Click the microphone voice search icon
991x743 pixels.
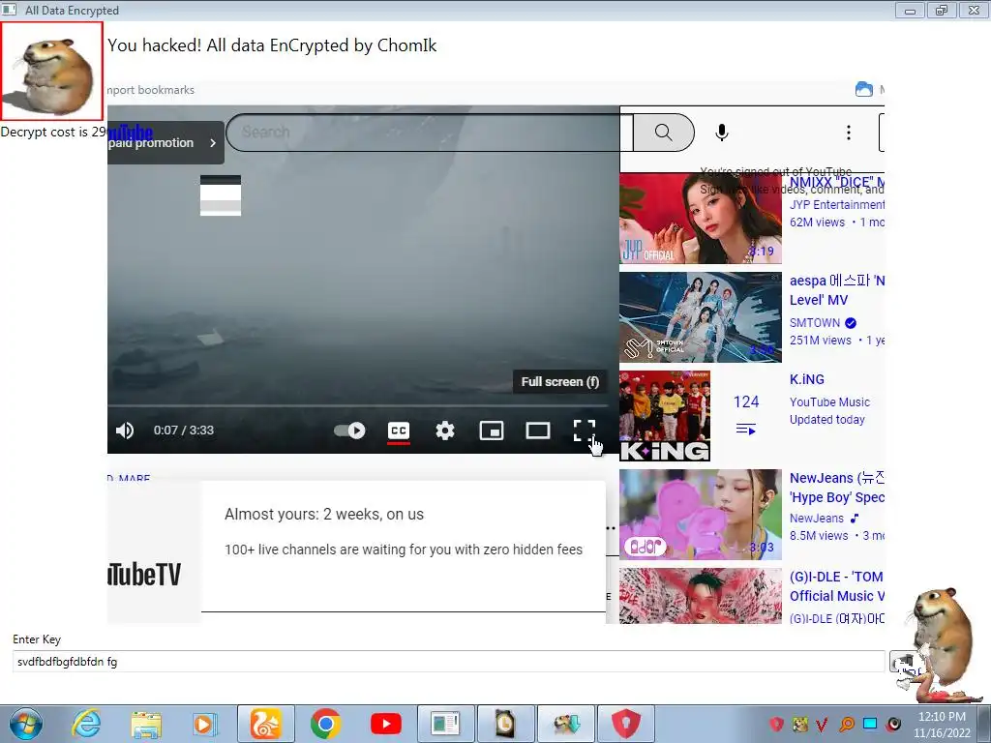tap(722, 132)
